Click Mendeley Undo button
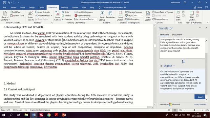The image size is (210, 118). pyautogui.click(x=65, y=12)
